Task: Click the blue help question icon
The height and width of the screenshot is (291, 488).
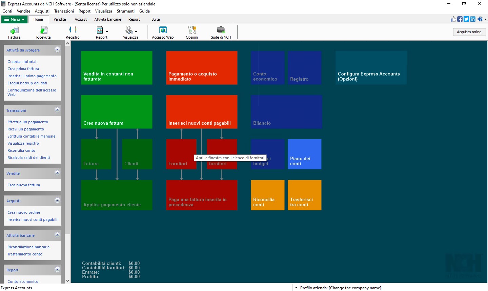Action: 480,19
